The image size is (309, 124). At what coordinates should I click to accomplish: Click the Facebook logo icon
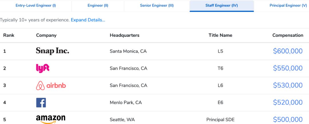[41, 102]
